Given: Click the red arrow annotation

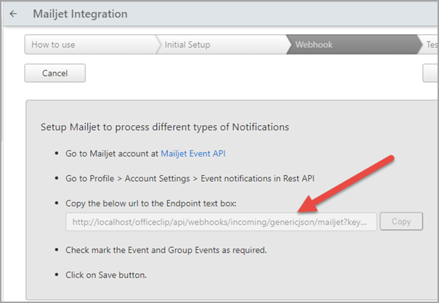Looking at the screenshot, I should click(x=346, y=185).
